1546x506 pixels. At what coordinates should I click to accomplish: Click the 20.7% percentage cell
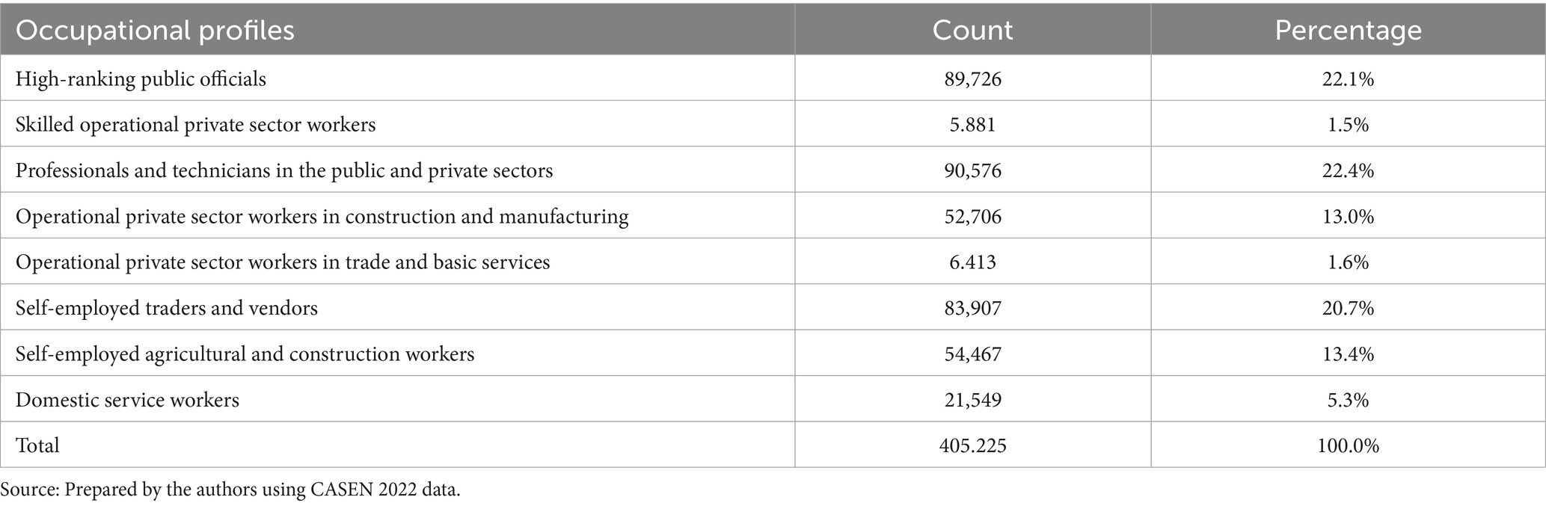pos(1348,308)
